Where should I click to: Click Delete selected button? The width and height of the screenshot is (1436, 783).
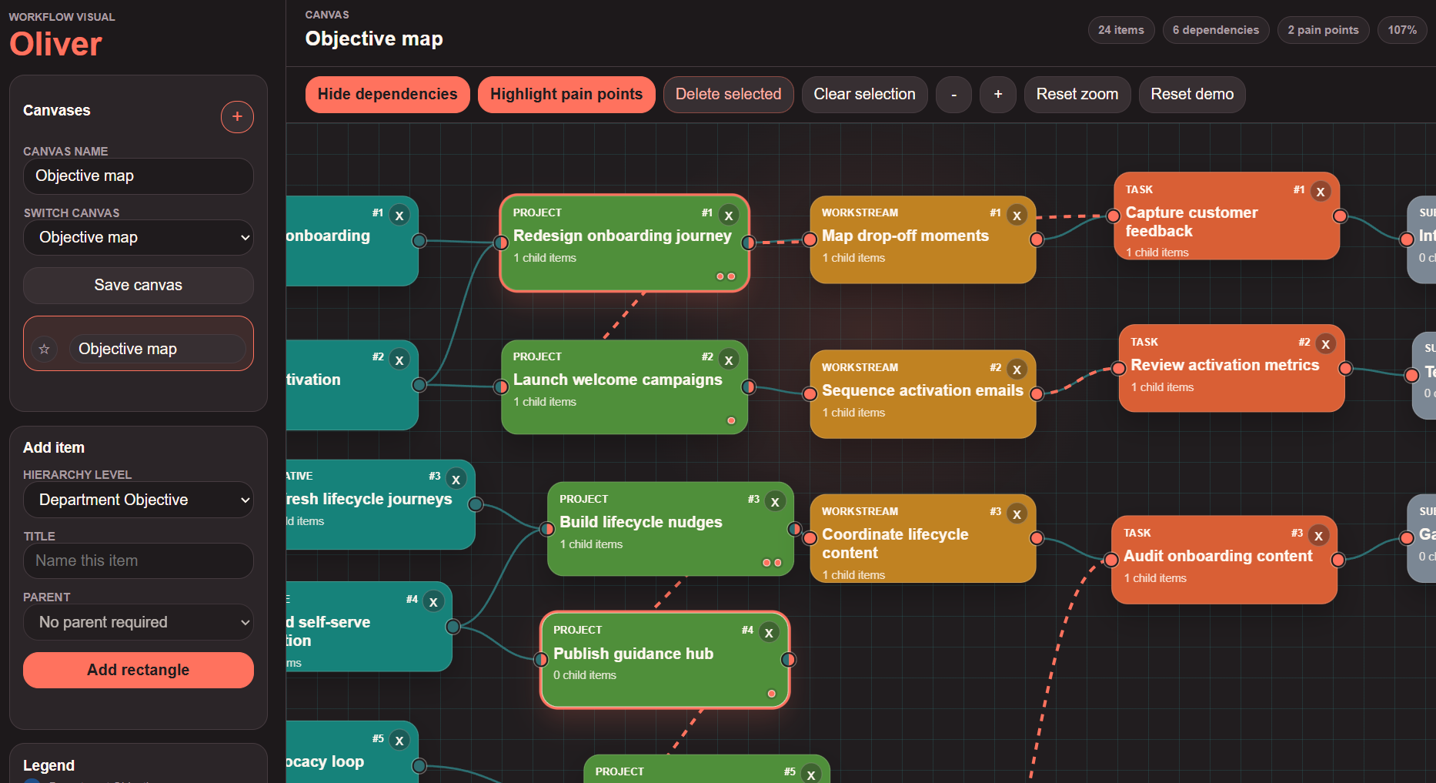coord(728,94)
